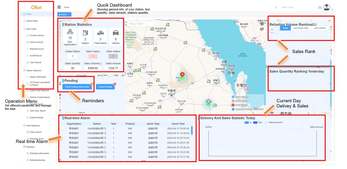Screen dimensions: 347x169
Task: Toggle the In series legend
Action: click(248, 122)
